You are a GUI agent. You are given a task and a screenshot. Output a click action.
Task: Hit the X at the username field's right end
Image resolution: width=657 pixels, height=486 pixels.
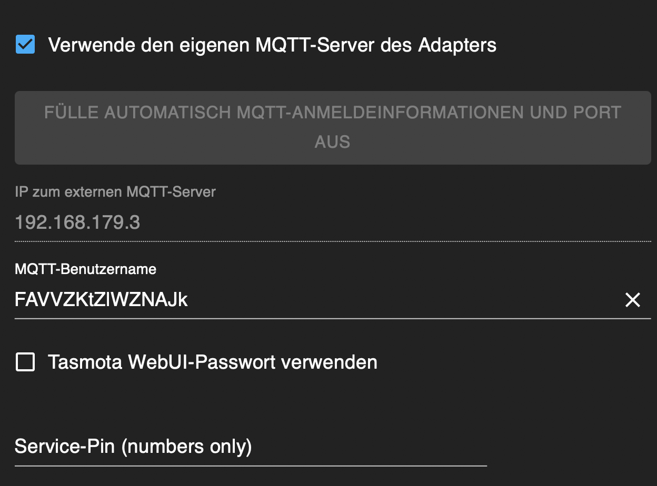pos(632,300)
